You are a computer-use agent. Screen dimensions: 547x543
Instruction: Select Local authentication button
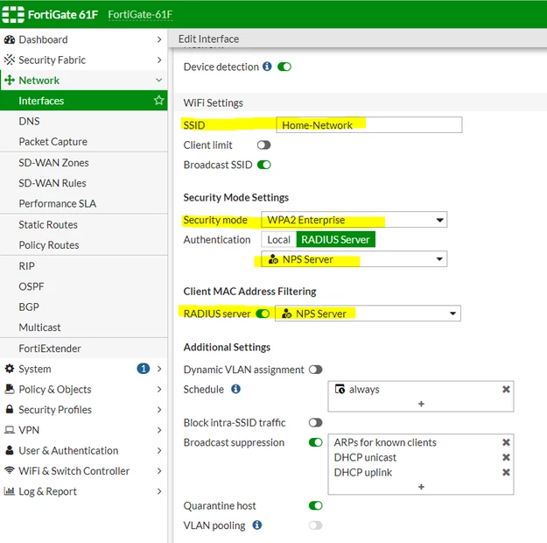click(278, 240)
